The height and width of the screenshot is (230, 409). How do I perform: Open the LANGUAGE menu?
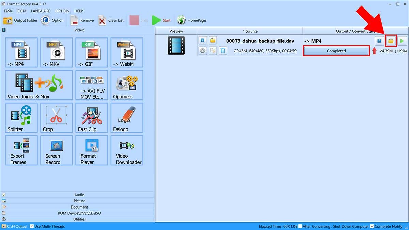41,11
